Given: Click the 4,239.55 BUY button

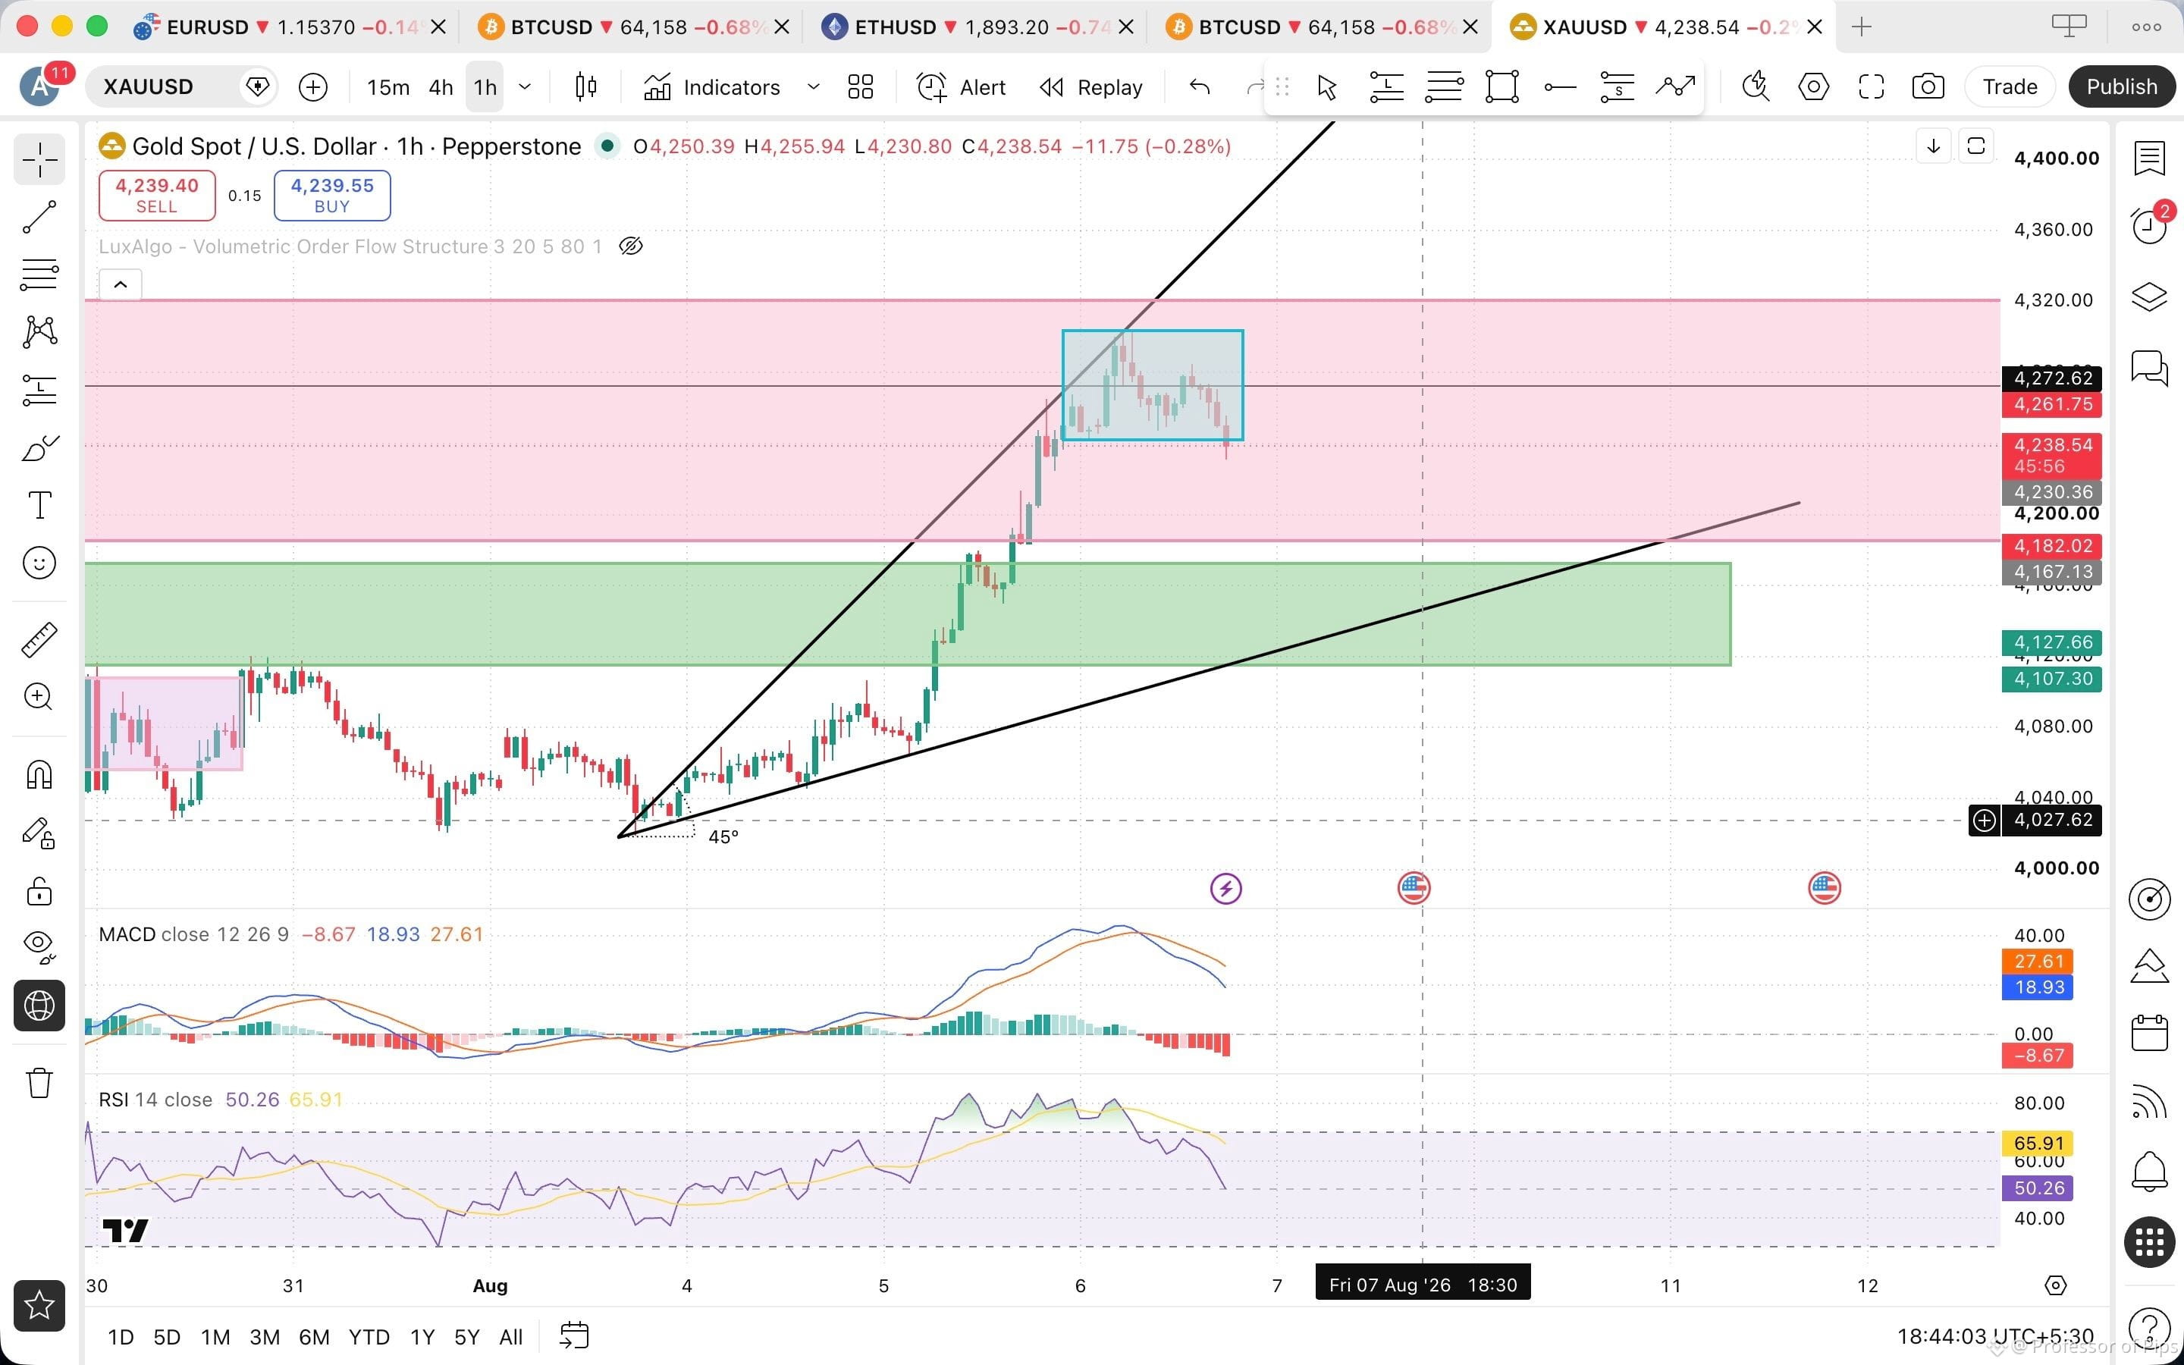Looking at the screenshot, I should click(332, 195).
